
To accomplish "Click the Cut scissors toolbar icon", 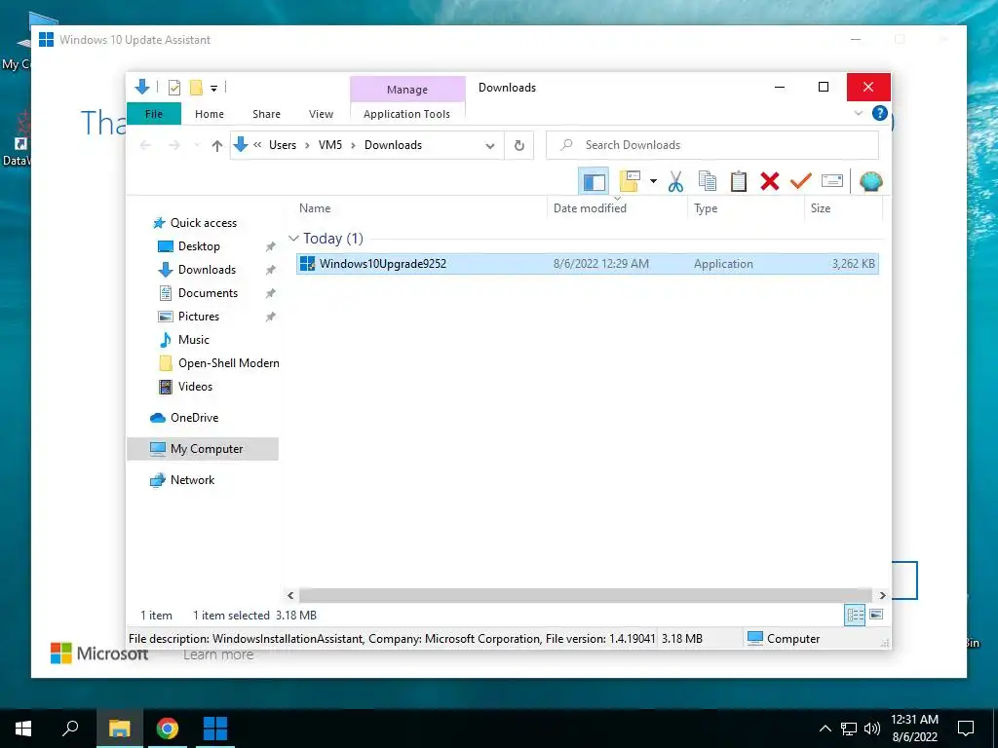I will tap(675, 181).
